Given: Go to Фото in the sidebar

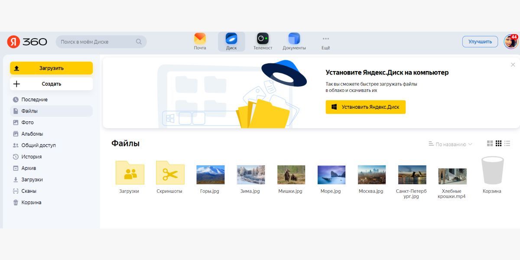Looking at the screenshot, I should pos(51,123).
